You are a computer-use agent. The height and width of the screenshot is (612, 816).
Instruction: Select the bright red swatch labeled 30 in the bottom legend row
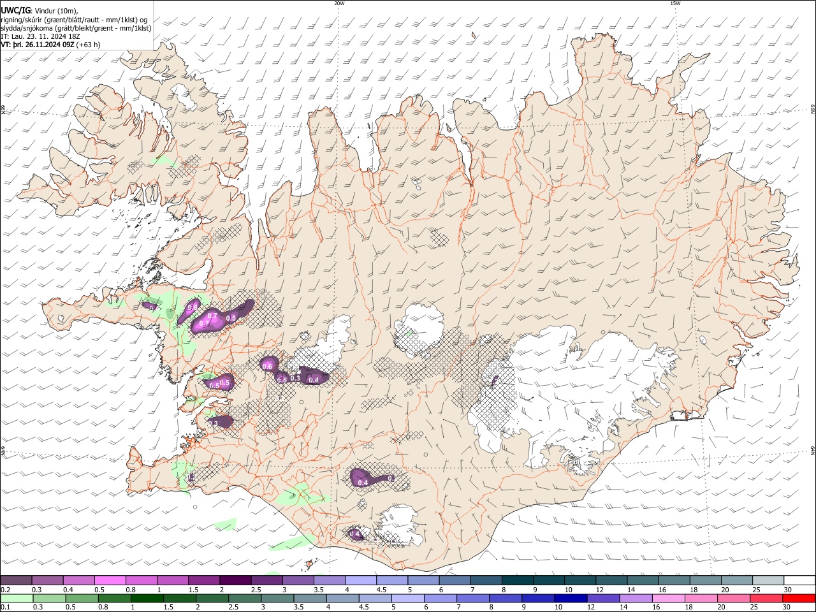pyautogui.click(x=799, y=598)
